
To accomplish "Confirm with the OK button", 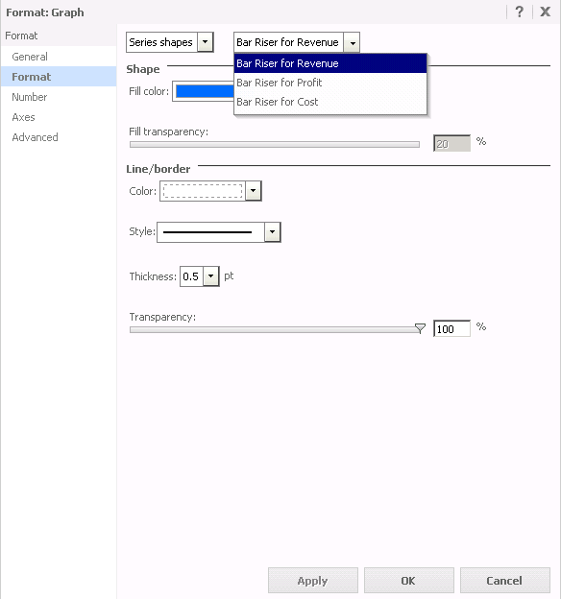I will click(x=409, y=580).
